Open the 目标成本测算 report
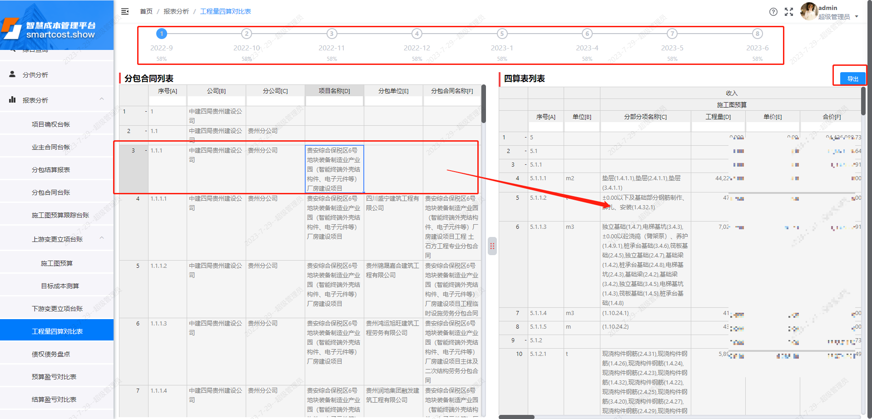The width and height of the screenshot is (872, 419). click(58, 286)
